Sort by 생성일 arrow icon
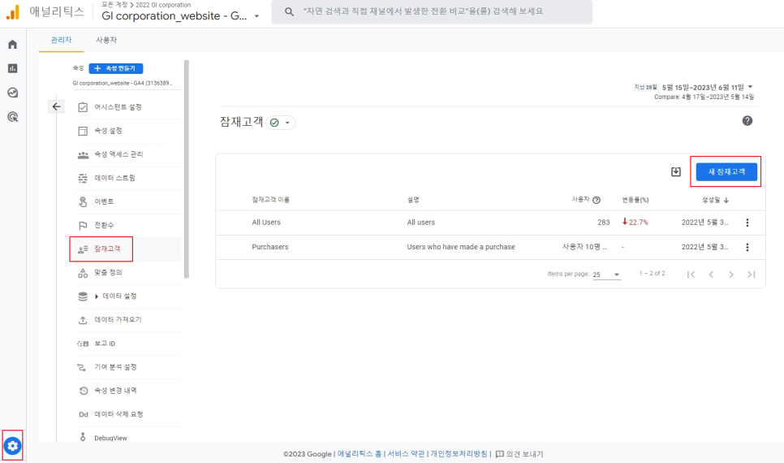Viewport: 784px width, 463px height. (726, 200)
